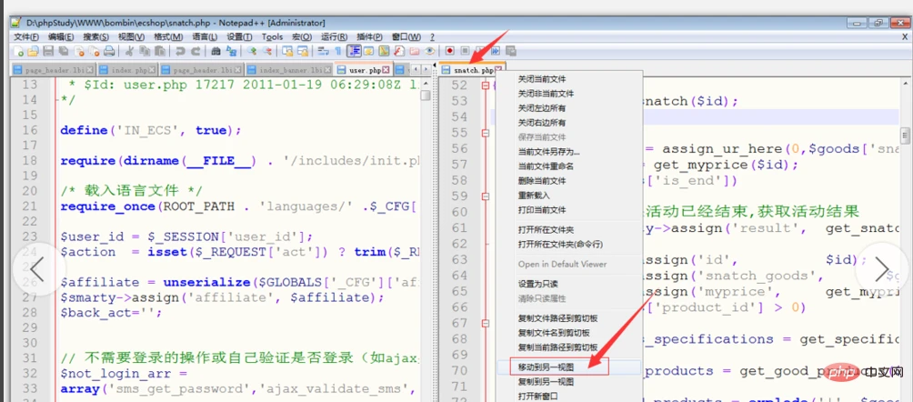Viewport: 913px width, 402px height.
Task: Collapse the fold marker at line 59
Action: click(486, 196)
